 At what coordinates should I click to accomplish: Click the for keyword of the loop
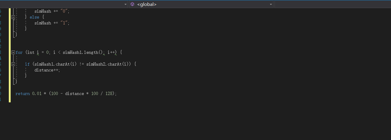pyautogui.click(x=19, y=52)
